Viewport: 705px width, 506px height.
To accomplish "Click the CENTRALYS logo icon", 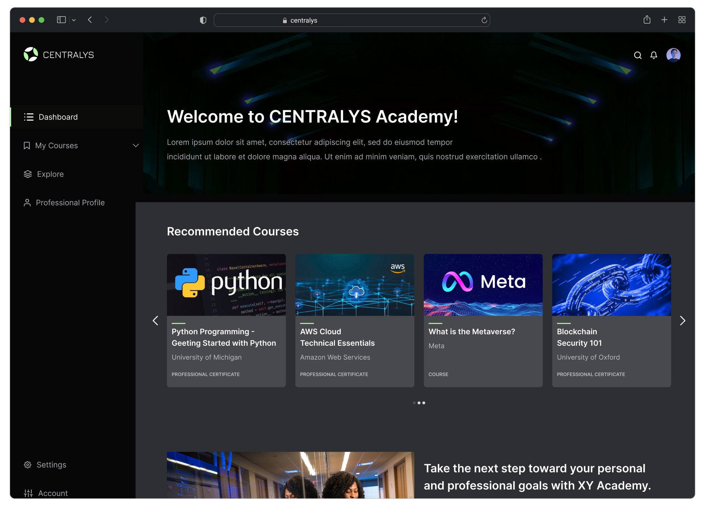I will [31, 54].
